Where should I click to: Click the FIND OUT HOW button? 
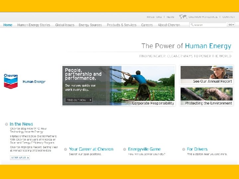[79, 100]
